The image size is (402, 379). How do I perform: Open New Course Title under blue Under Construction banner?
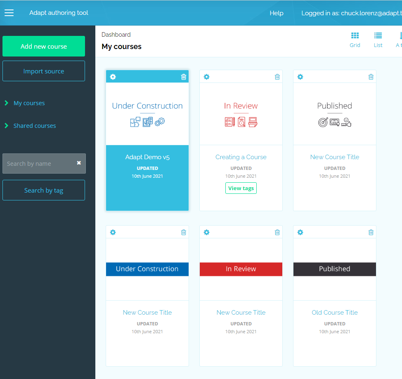click(x=147, y=312)
